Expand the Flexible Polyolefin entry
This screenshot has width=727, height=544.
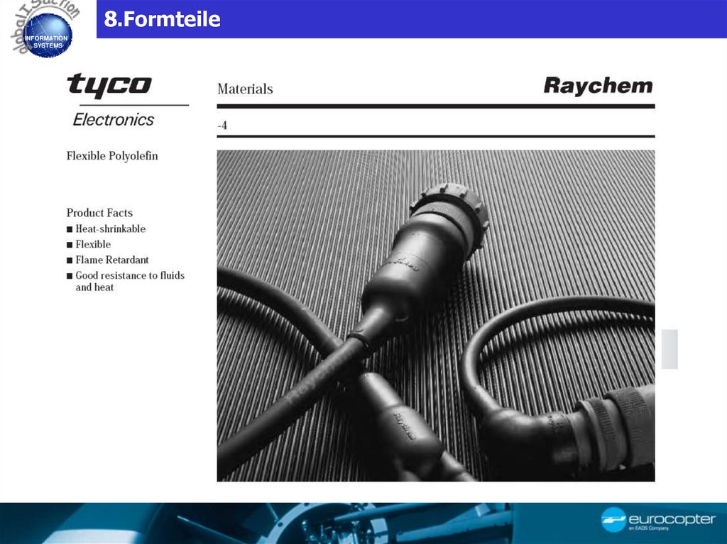[x=113, y=155]
